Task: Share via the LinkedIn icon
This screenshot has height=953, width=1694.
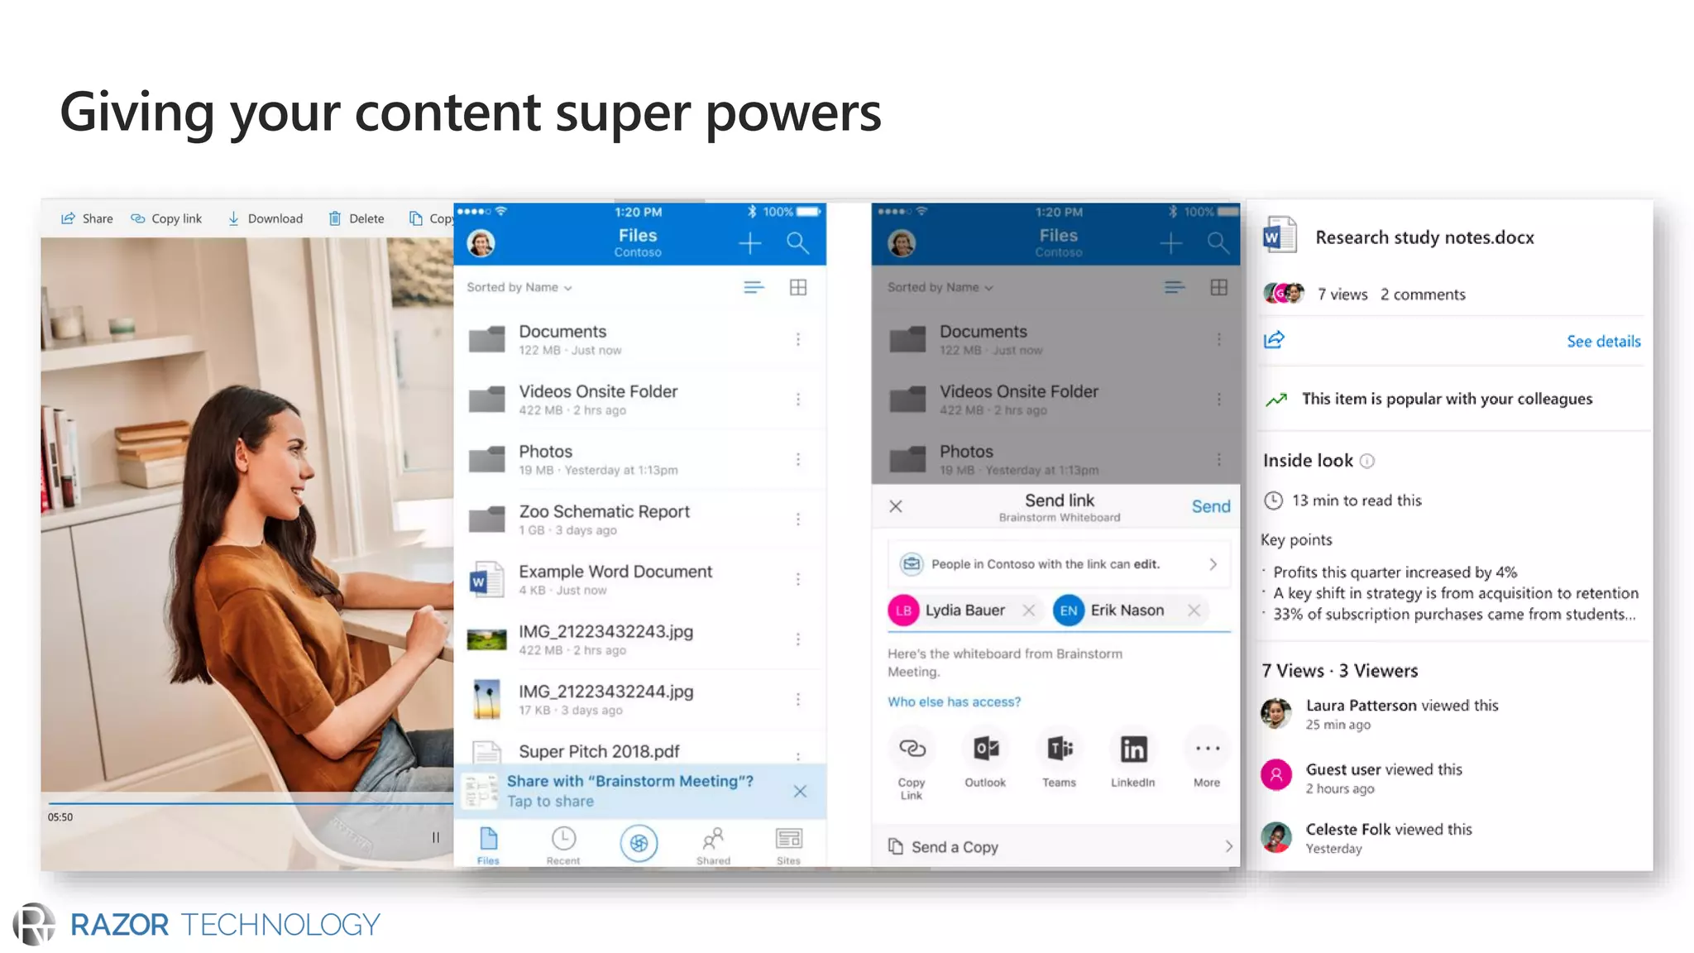Action: [x=1132, y=749]
